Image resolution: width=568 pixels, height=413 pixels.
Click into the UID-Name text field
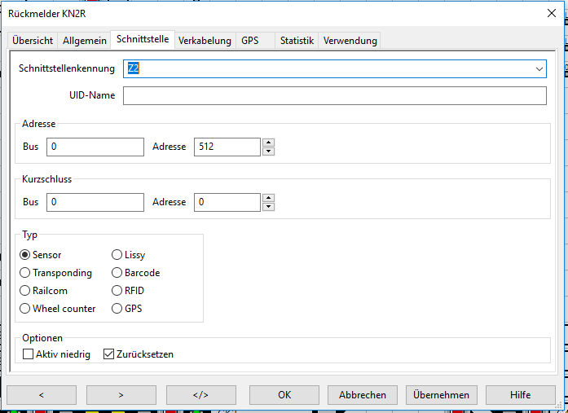[334, 96]
